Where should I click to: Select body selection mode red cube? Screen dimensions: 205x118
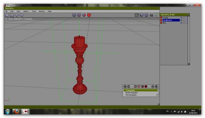pyautogui.click(x=89, y=15)
